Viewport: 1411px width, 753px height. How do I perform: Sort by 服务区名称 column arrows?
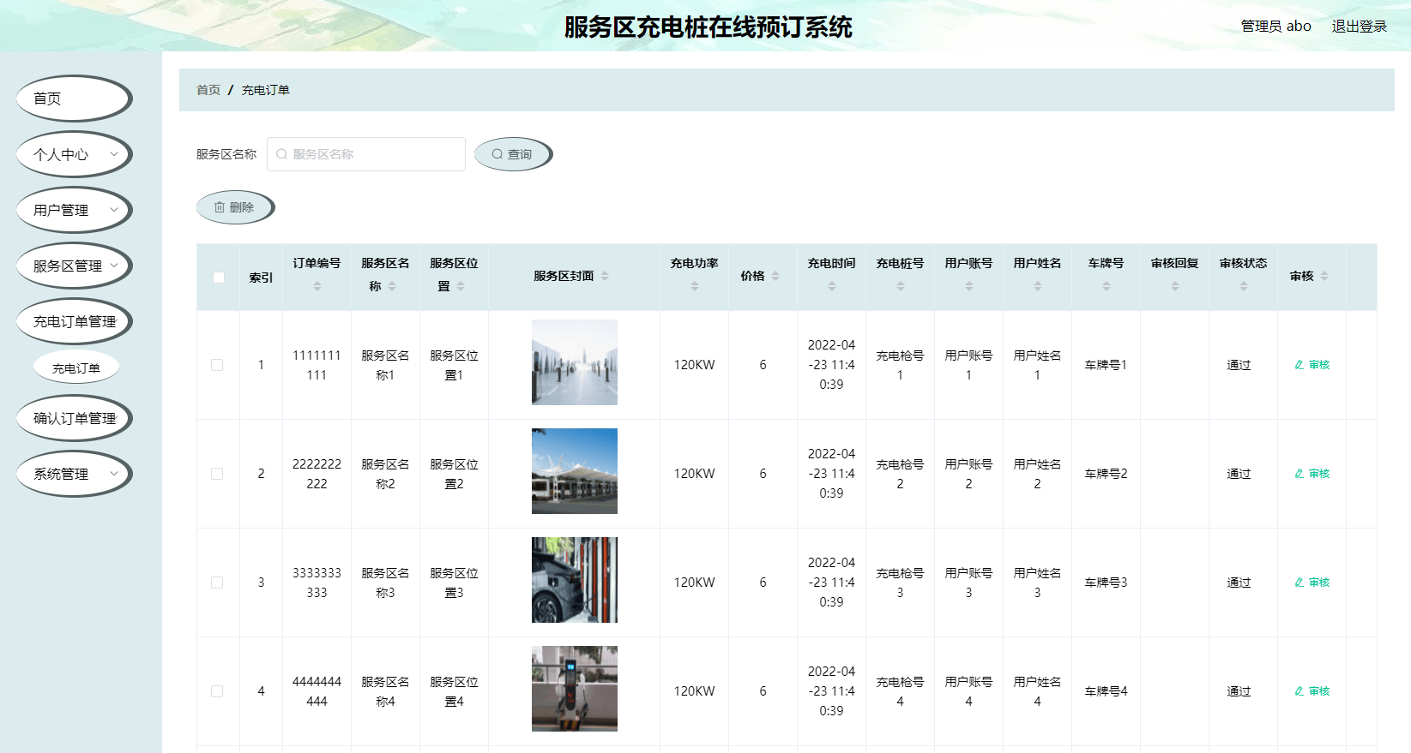392,287
